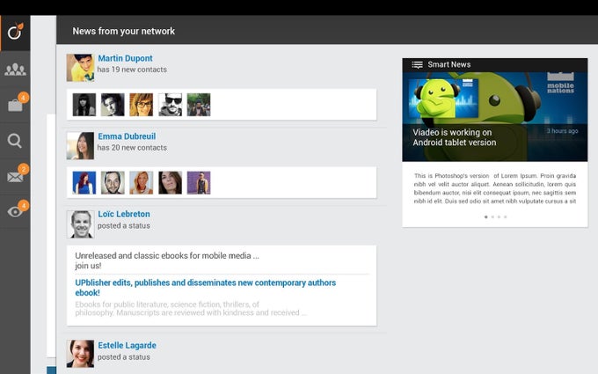Image resolution: width=598 pixels, height=374 pixels.
Task: Open the profile views eye icon
Action: [x=15, y=212]
